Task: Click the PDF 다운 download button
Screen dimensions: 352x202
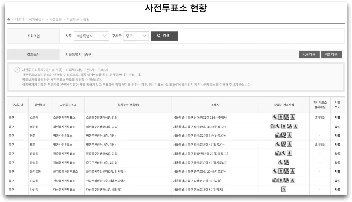Action: pyautogui.click(x=309, y=54)
